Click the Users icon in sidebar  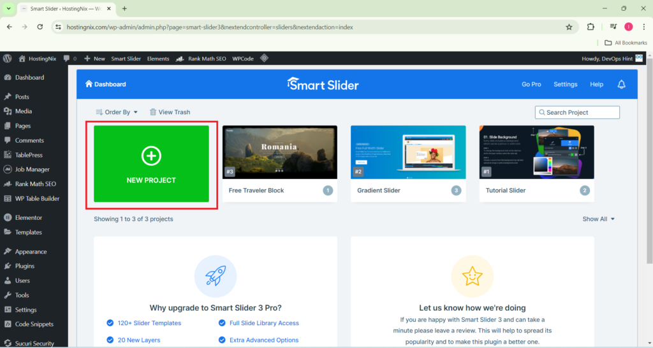click(8, 280)
